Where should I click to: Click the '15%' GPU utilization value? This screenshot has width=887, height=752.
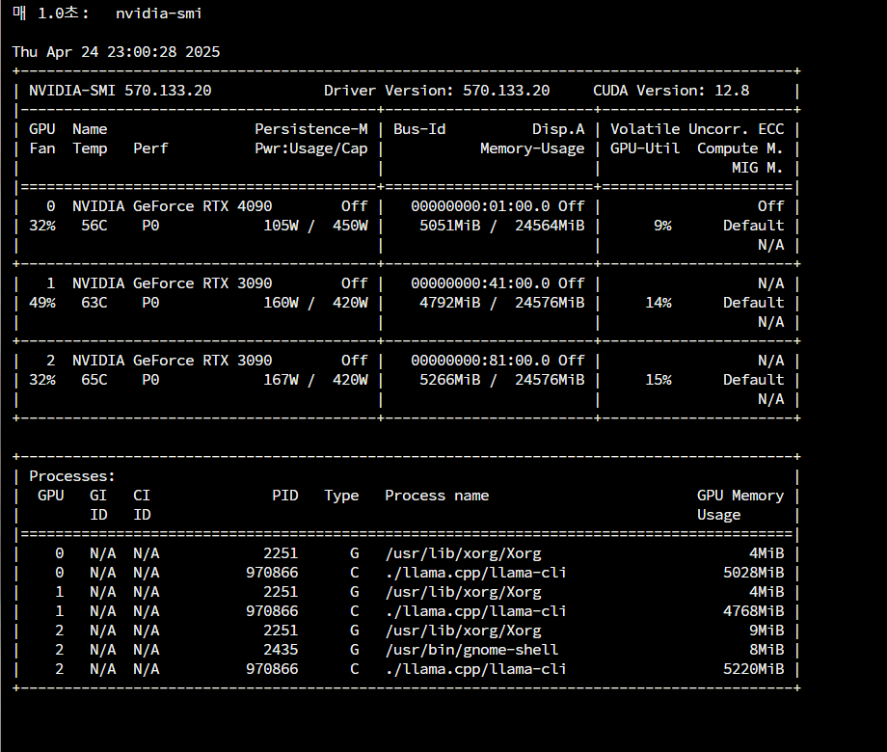tap(659, 379)
